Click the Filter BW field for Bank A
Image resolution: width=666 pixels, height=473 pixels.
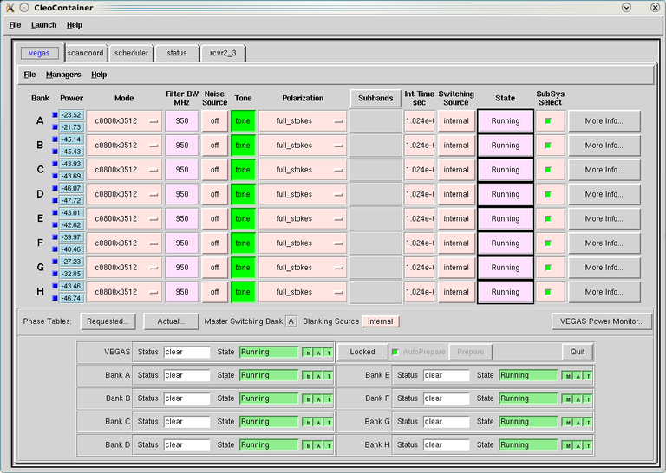[182, 121]
